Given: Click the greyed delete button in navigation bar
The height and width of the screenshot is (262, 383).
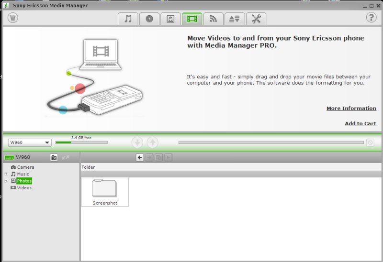Looking at the screenshot, I should (159, 158).
